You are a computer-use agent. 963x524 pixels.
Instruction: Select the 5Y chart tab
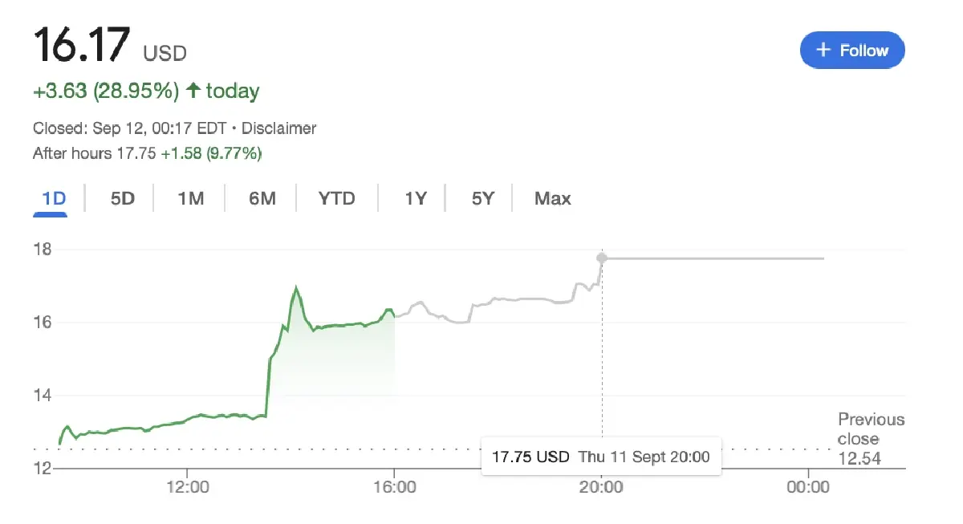click(x=482, y=198)
